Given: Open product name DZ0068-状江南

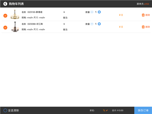Looking at the screenshot, I should (35, 24).
